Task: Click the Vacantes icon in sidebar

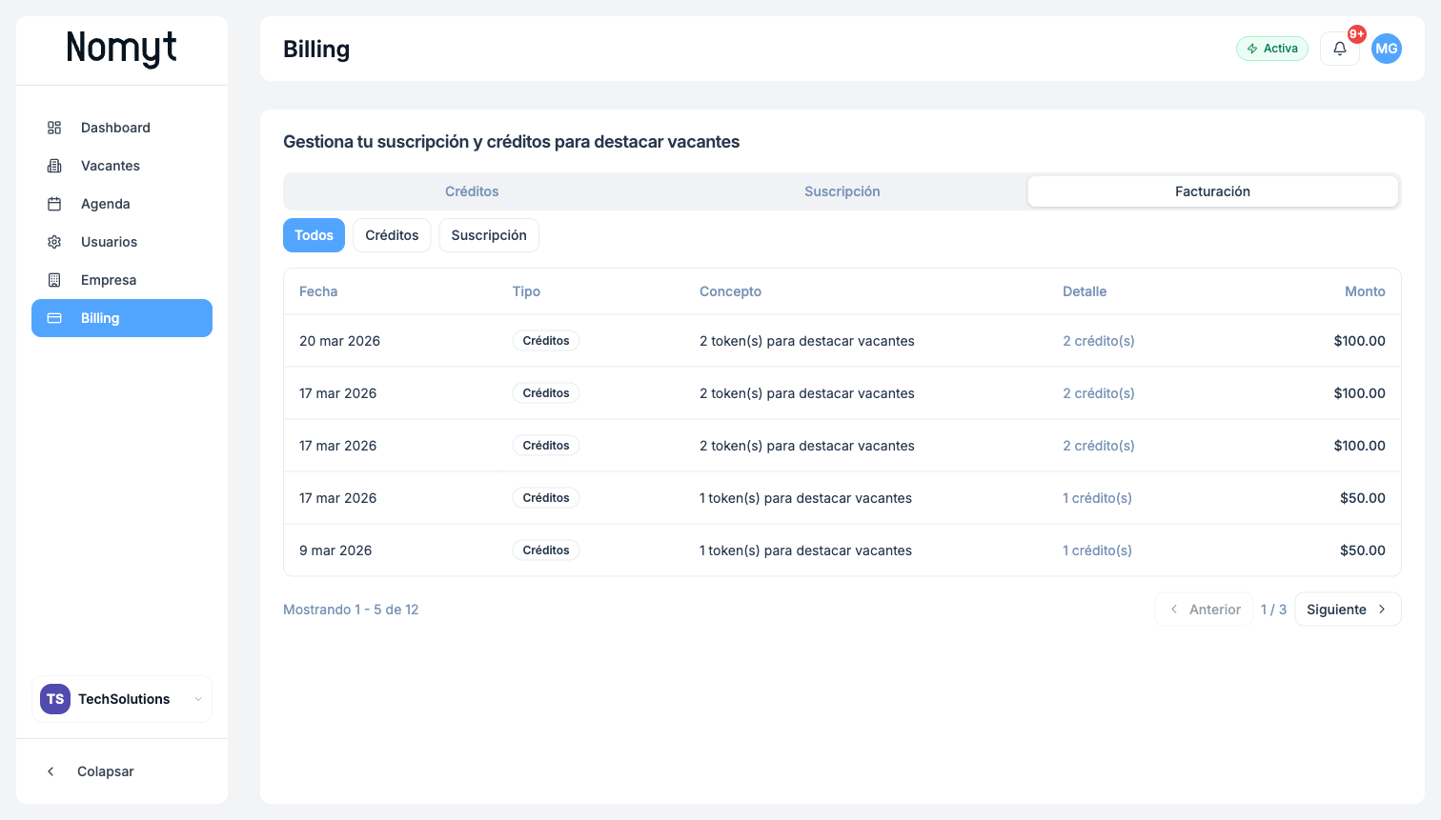Action: [x=54, y=166]
